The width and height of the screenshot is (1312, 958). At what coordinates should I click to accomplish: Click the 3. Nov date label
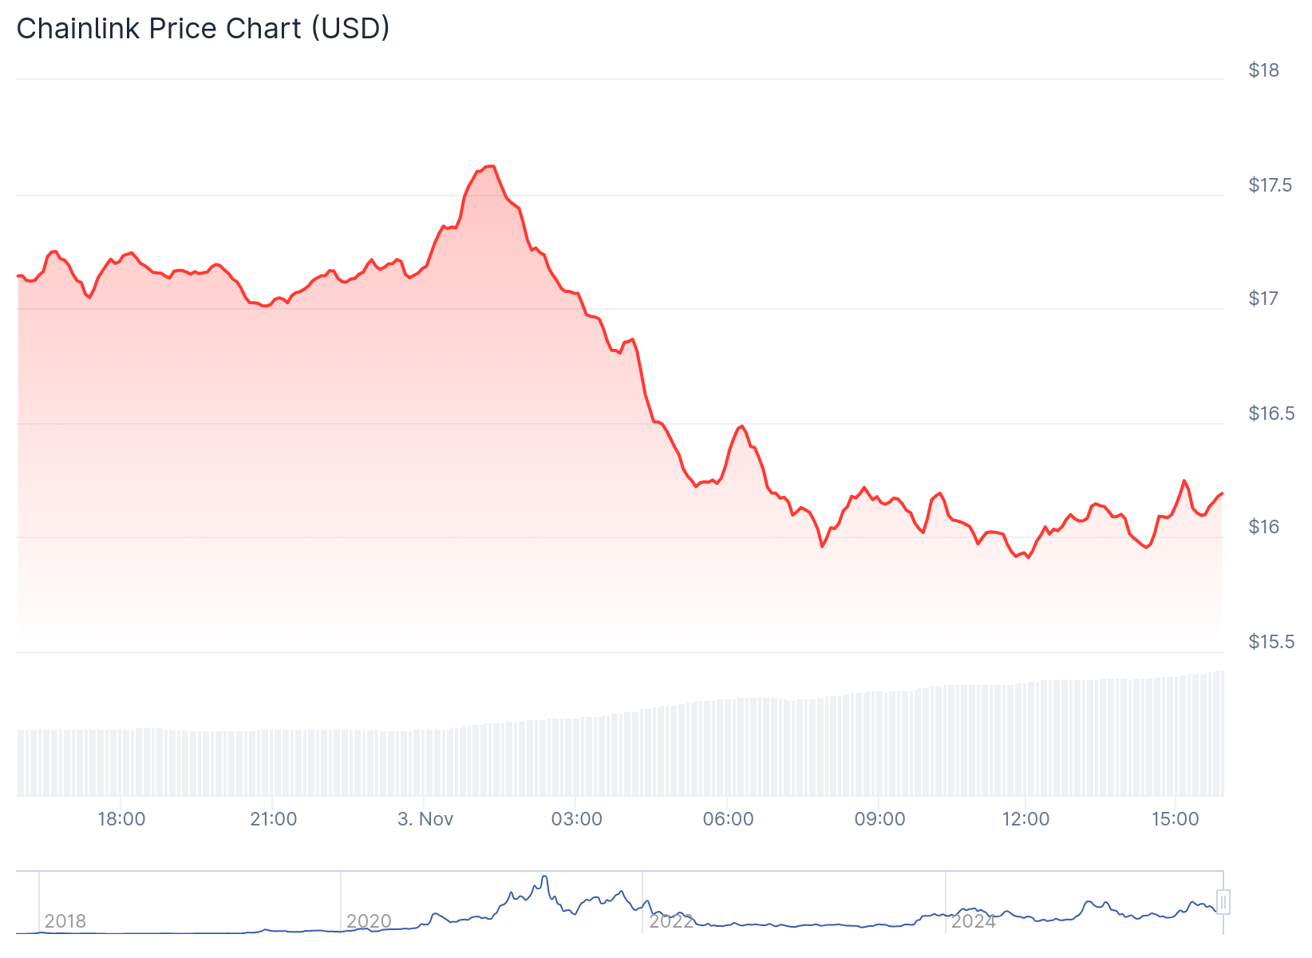(x=425, y=819)
